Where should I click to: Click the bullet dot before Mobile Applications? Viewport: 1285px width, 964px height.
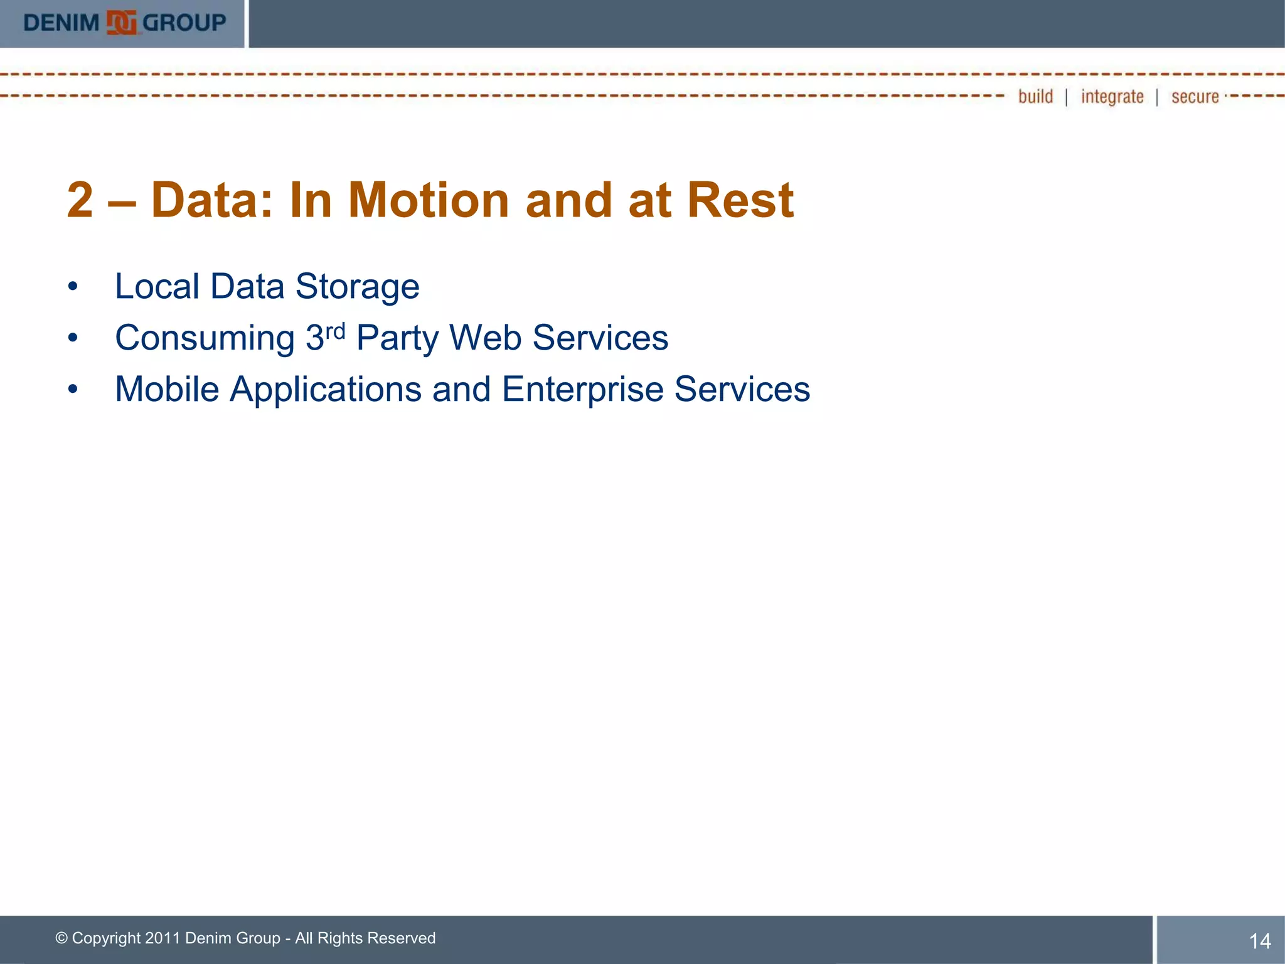(73, 390)
